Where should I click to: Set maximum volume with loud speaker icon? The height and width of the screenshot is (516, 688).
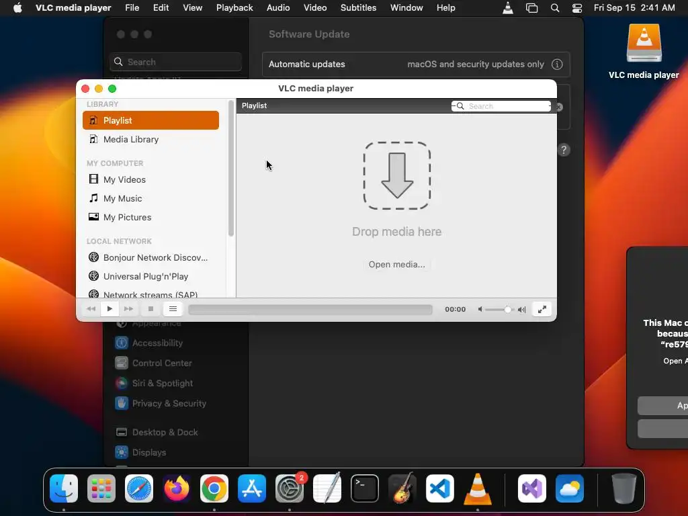521,309
